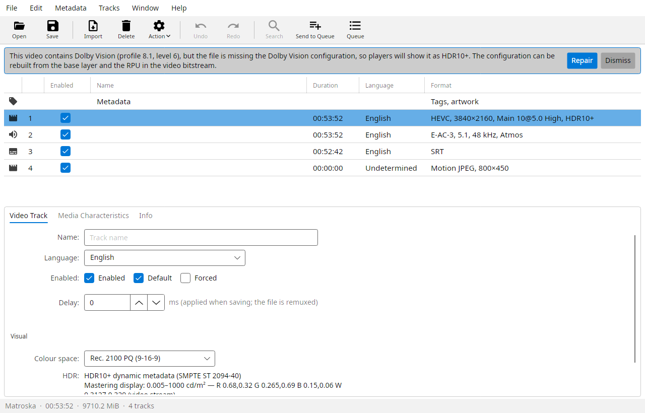Uncheck Enabled for track 1 HEVC

pyautogui.click(x=66, y=118)
